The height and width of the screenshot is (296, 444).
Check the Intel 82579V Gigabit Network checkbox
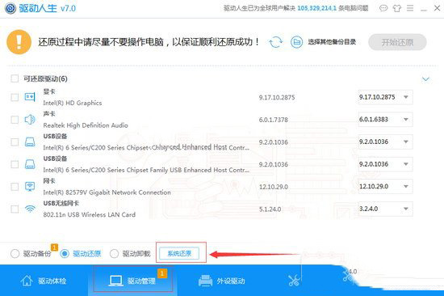click(x=15, y=187)
